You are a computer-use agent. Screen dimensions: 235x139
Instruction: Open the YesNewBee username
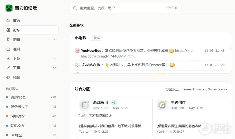(x=91, y=51)
